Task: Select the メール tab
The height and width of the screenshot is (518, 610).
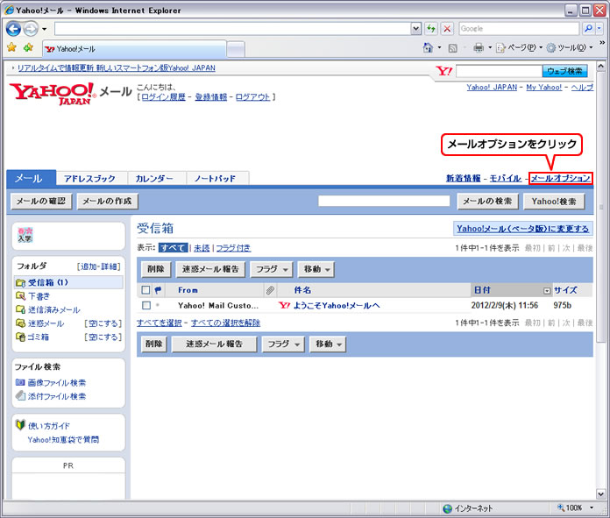Action: [32, 178]
